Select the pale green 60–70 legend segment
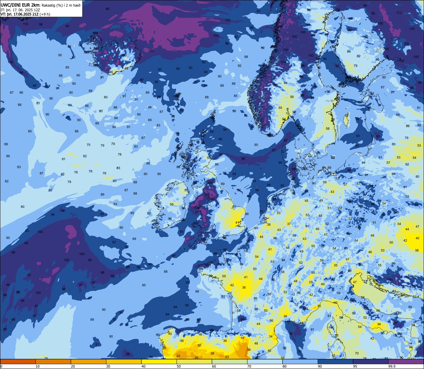424x369 pixels. (x=230, y=361)
